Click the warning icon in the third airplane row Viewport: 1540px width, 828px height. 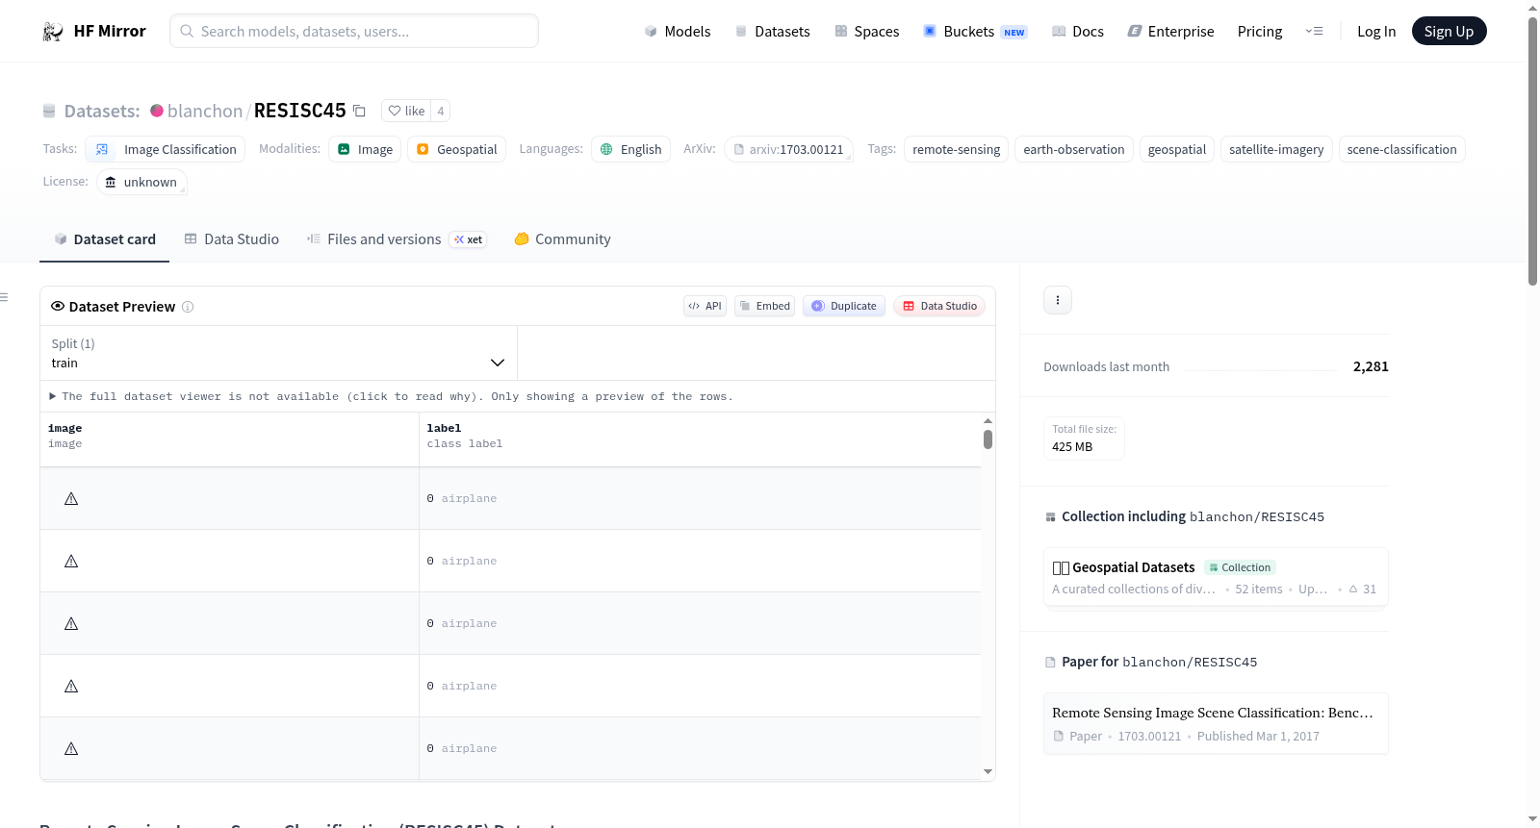click(71, 623)
